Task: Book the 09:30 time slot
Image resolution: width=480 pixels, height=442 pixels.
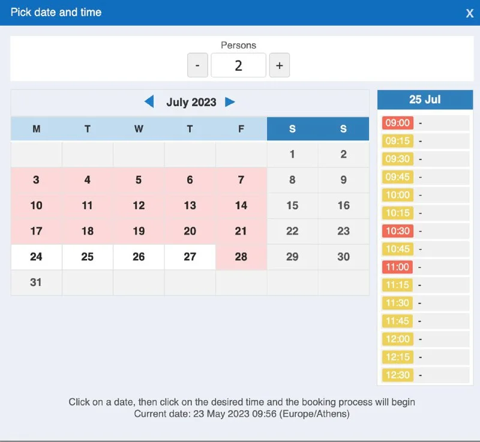Action: pos(398,159)
